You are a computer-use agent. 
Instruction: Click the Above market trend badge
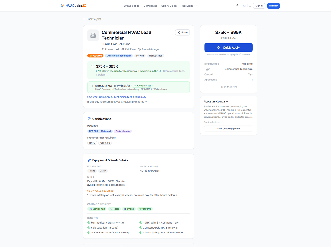(142, 86)
